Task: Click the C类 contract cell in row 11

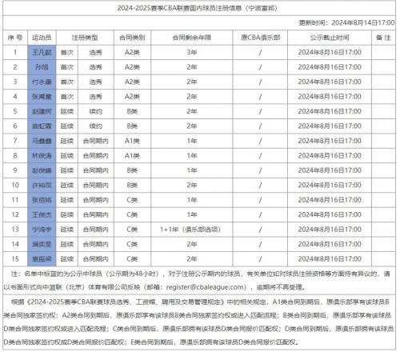Action: pos(132,200)
